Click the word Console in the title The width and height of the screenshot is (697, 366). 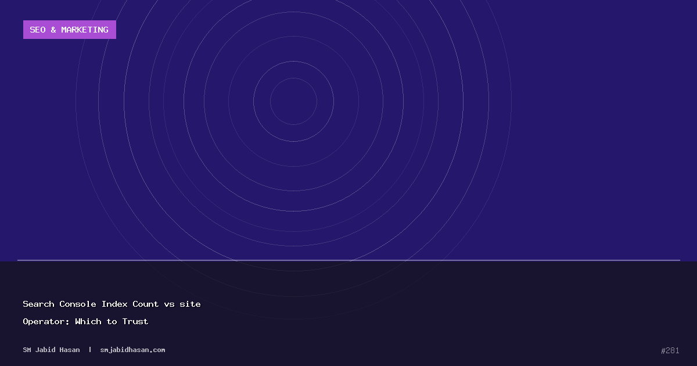(x=78, y=304)
